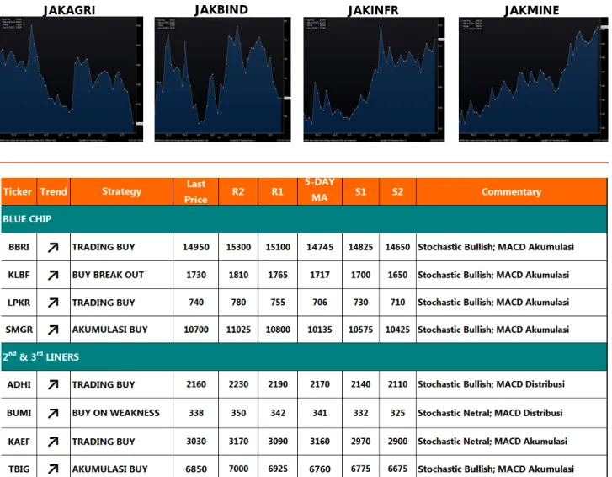The width and height of the screenshot is (612, 477).
Task: Click SMGR's AKUMULASI BUY strategy cell
Action: coord(121,330)
